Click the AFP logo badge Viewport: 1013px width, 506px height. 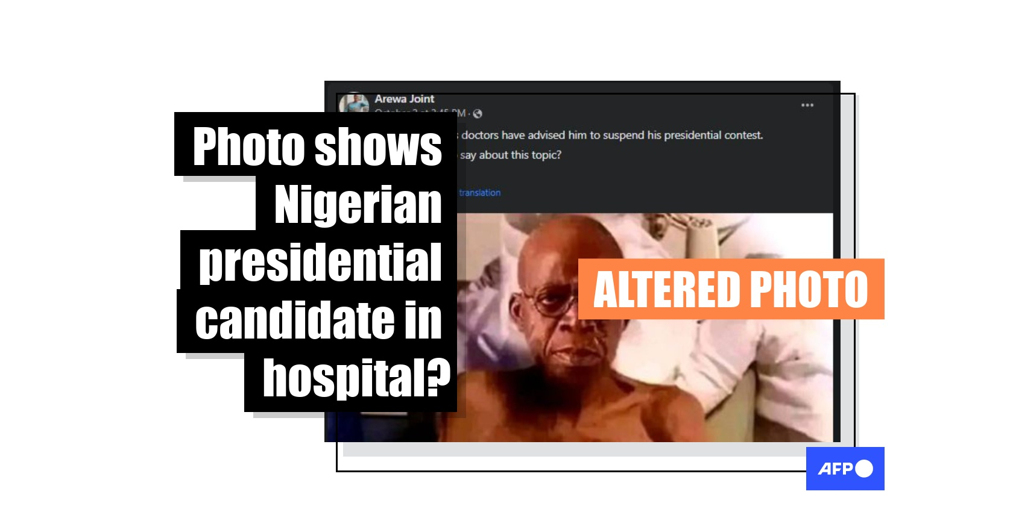(845, 469)
